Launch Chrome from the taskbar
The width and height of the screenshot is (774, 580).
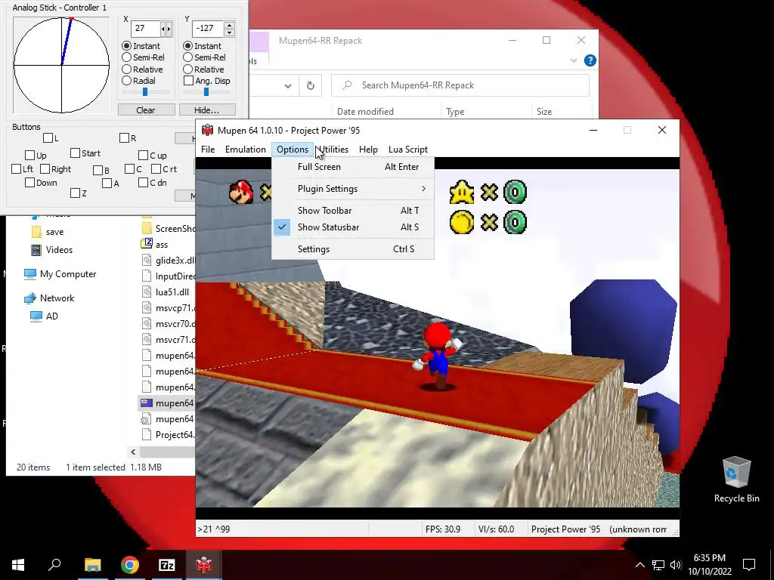(130, 565)
